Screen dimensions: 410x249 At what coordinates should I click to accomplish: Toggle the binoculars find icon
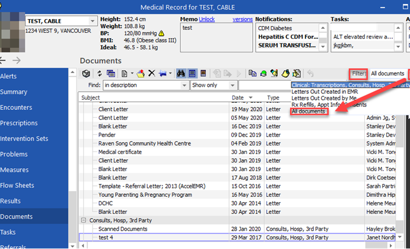click(181, 74)
